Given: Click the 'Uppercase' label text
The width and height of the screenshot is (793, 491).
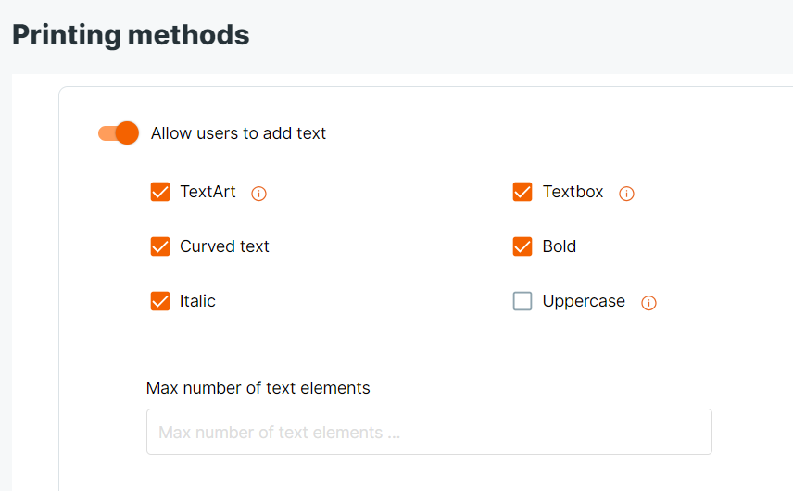Looking at the screenshot, I should tap(585, 302).
